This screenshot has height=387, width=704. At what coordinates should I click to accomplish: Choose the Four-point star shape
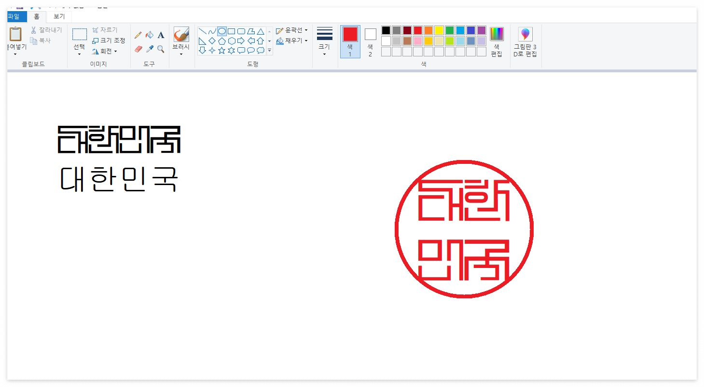212,51
